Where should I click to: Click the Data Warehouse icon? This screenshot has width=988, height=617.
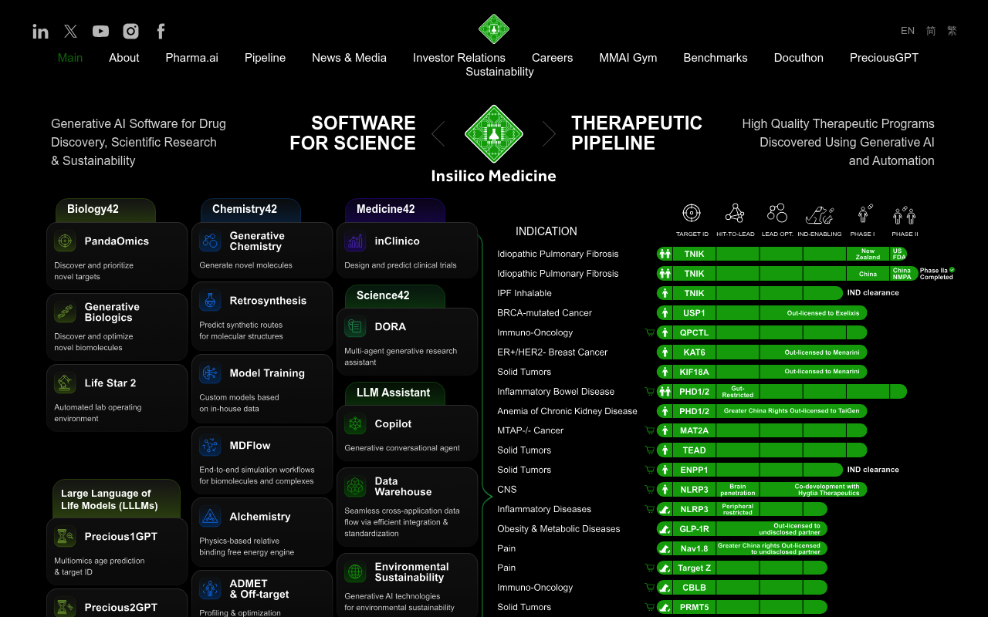point(355,487)
